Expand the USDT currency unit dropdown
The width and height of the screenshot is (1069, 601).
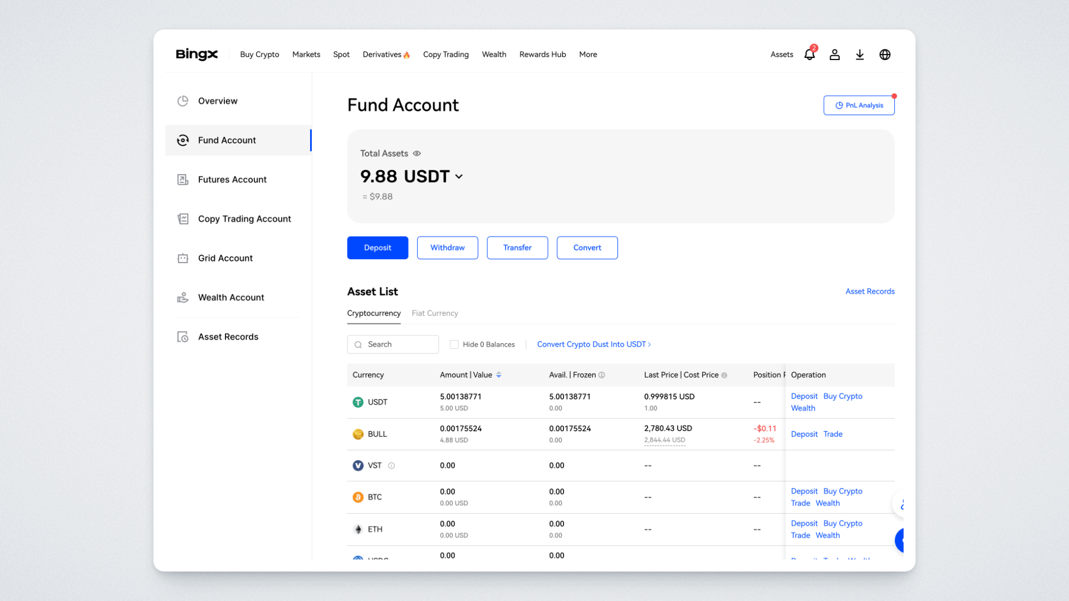pos(459,176)
